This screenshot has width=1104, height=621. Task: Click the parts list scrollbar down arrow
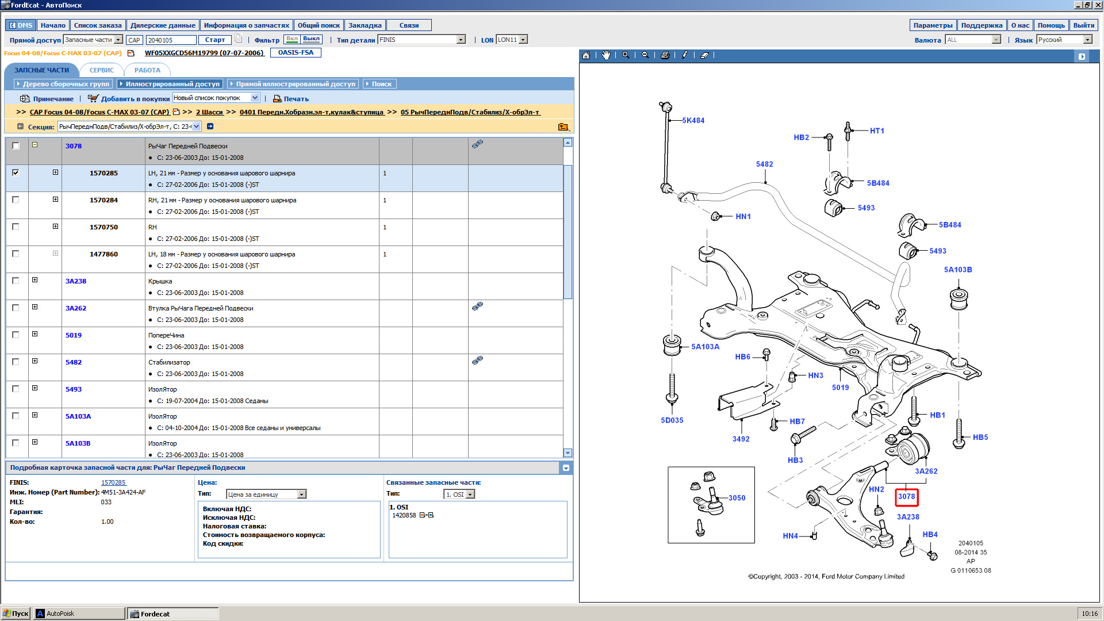pyautogui.click(x=568, y=453)
